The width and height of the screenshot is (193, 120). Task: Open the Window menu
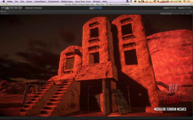96,1
